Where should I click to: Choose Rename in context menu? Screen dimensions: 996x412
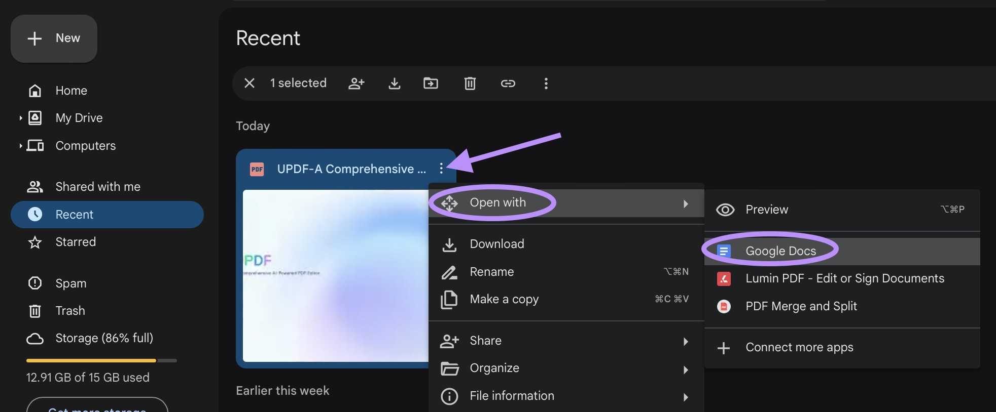566,272
